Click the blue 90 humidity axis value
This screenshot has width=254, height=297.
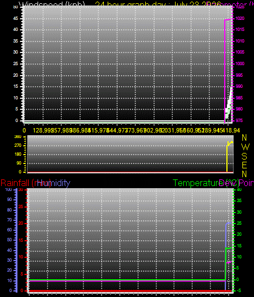9,199
